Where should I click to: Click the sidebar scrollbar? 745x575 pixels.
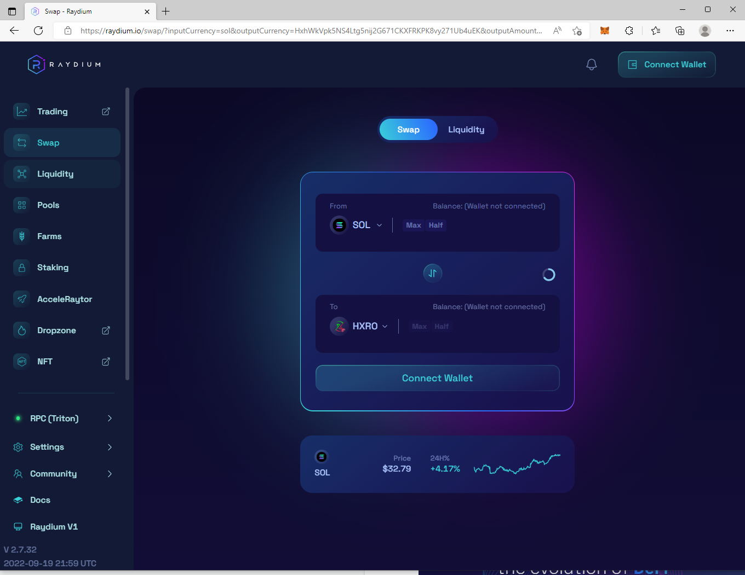127,234
